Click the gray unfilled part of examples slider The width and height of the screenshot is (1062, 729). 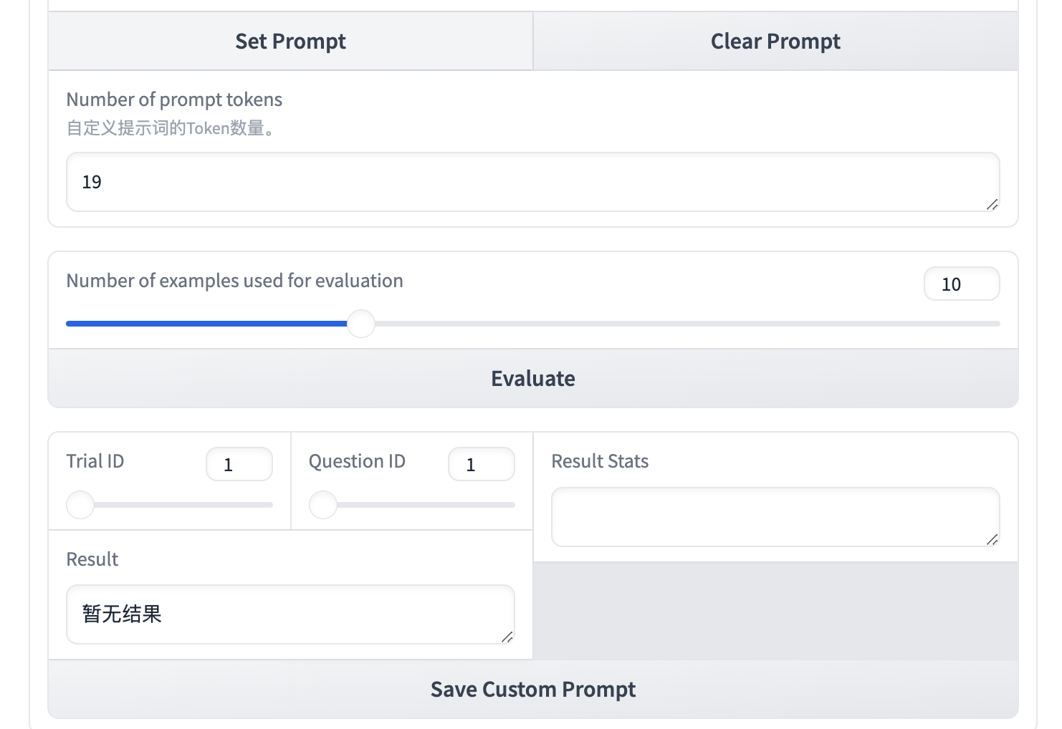click(x=681, y=324)
